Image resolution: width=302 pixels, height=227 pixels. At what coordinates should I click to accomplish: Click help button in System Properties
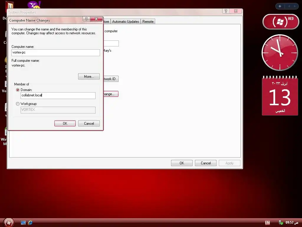[x=226, y=11]
